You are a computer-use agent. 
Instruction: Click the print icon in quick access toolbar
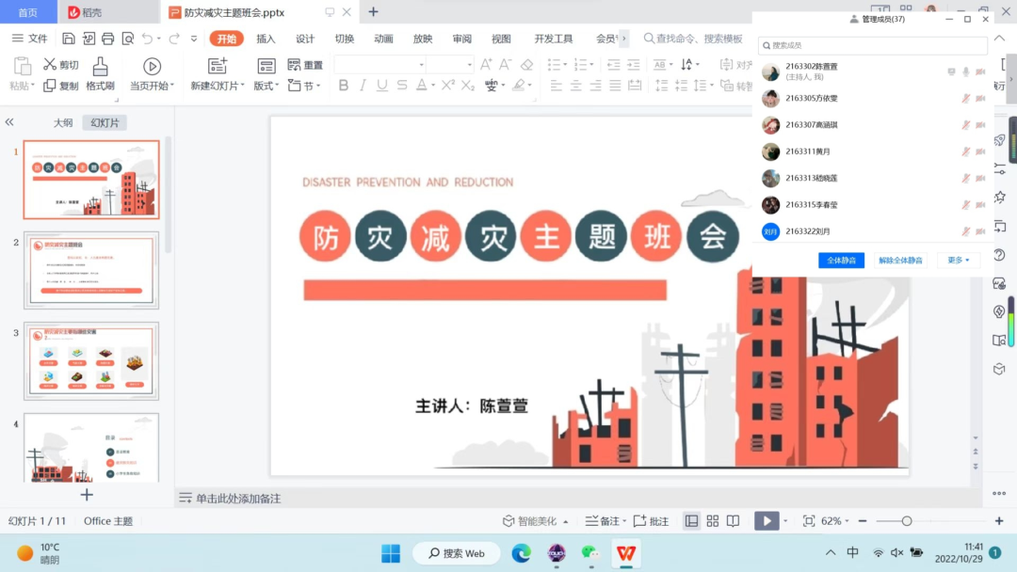pos(108,39)
